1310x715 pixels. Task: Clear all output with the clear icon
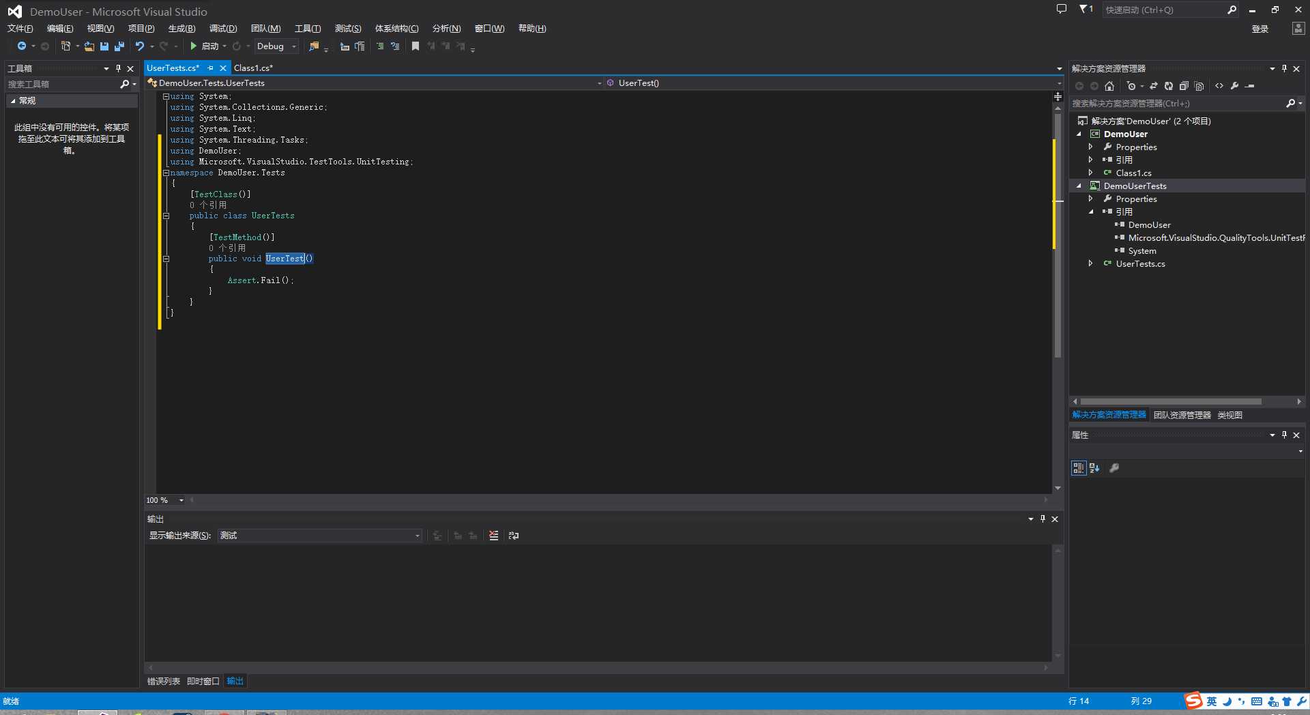tap(493, 536)
